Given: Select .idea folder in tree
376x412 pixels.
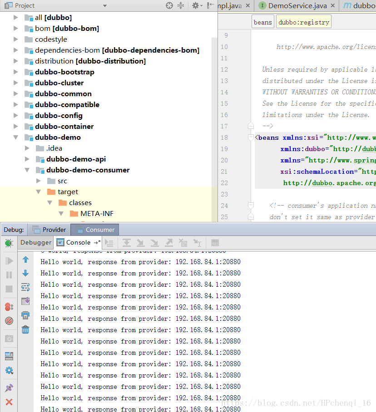Looking at the screenshot, I should pyautogui.click(x=54, y=148).
